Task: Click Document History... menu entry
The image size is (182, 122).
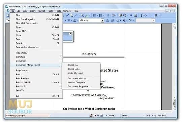Action: click(81, 79)
